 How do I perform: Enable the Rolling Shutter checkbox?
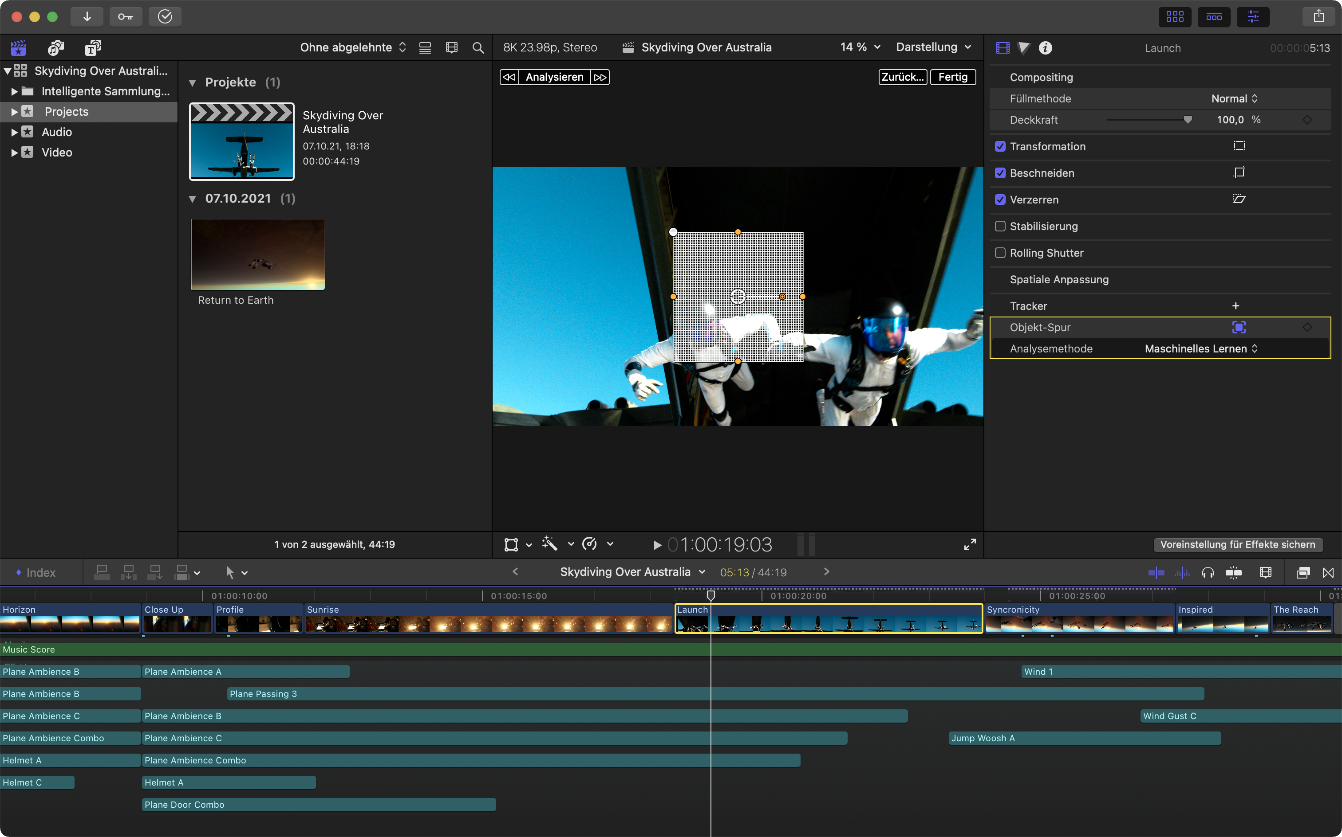(x=1000, y=252)
